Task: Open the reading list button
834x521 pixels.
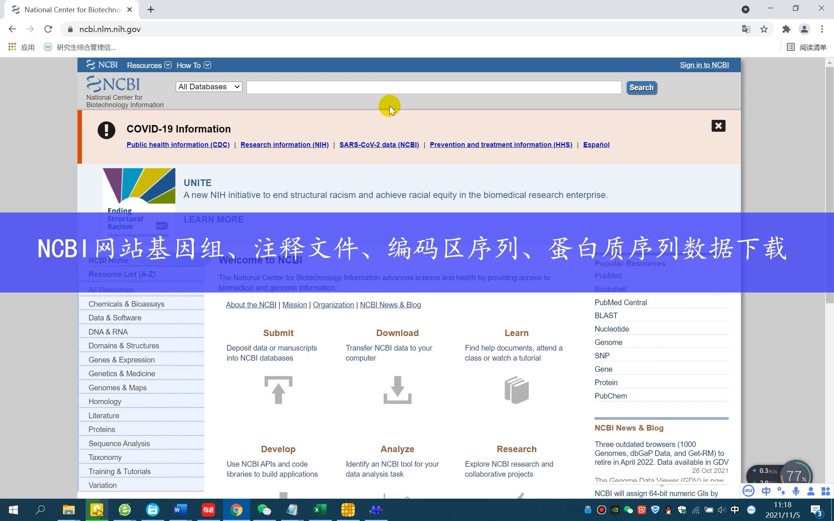Action: 806,47
